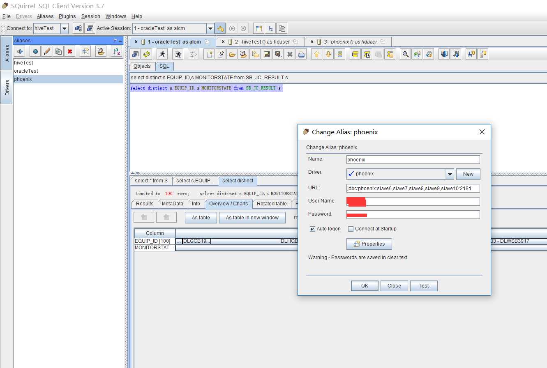Click the Test connection button

(424, 286)
